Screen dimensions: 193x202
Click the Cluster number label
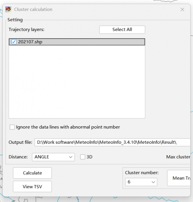(x=142, y=173)
